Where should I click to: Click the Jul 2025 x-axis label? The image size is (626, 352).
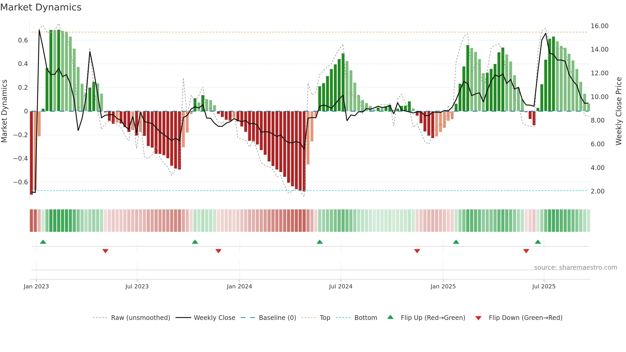point(544,286)
